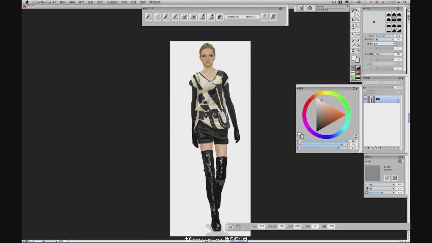The height and width of the screenshot is (243, 432).
Task: Select the Crop tool in toolbox
Action: [353, 20]
